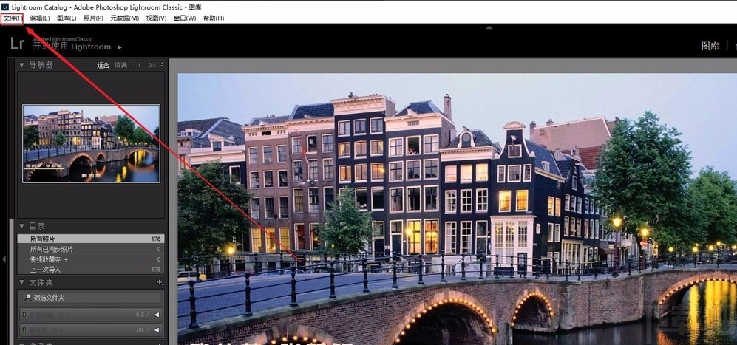
Task: Open the 视图(V) menu
Action: click(x=156, y=18)
